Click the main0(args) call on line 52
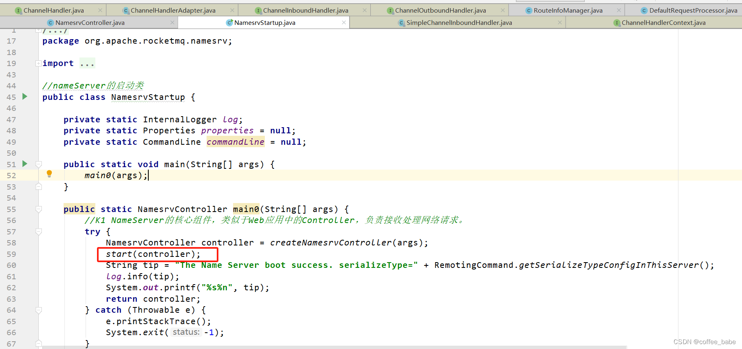 [116, 175]
